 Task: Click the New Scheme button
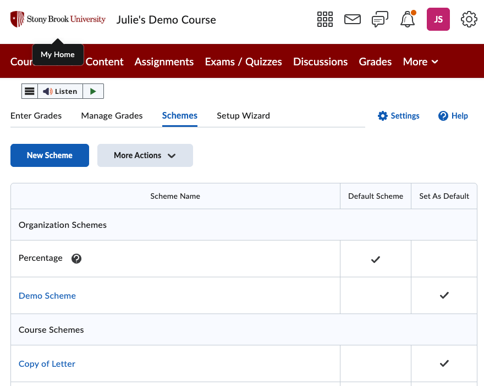(x=50, y=155)
